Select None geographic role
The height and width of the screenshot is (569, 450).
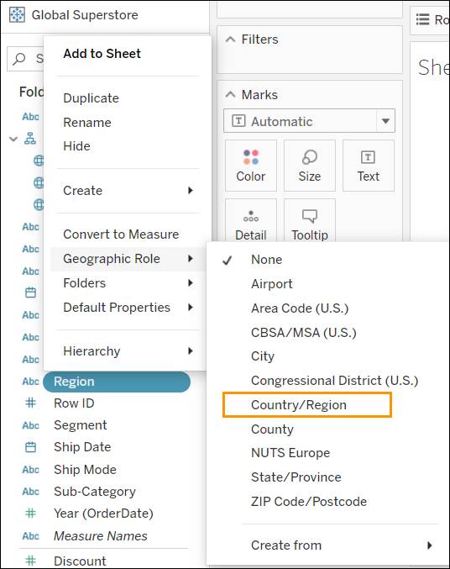tap(266, 260)
